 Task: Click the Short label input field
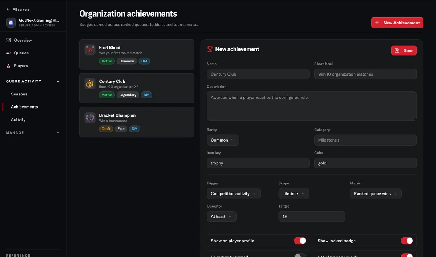click(366, 74)
